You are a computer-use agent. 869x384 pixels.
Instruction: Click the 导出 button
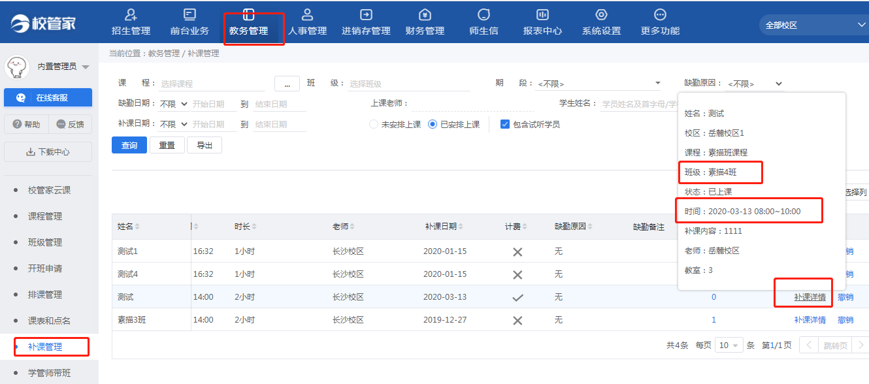[205, 145]
